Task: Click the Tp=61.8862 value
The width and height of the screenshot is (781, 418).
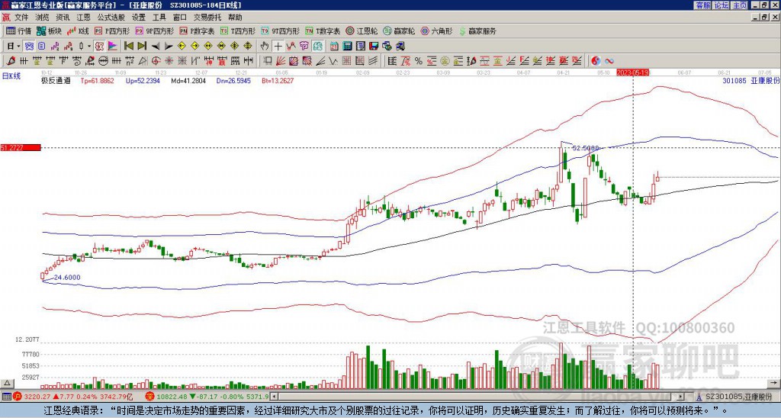Action: click(97, 80)
